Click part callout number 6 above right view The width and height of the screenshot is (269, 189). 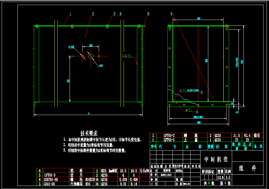click(171, 14)
